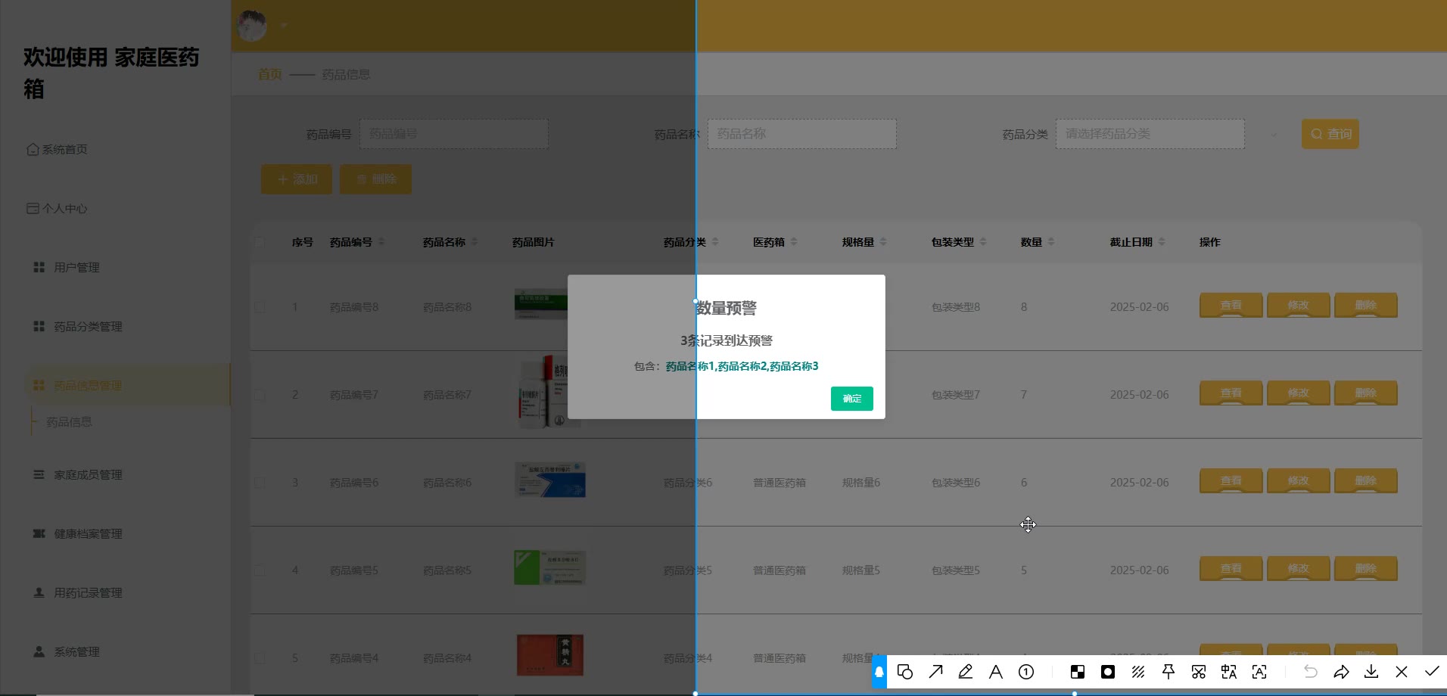The image size is (1447, 696).
Task: Confirm screenshot with the checkmark icon
Action: [1432, 672]
